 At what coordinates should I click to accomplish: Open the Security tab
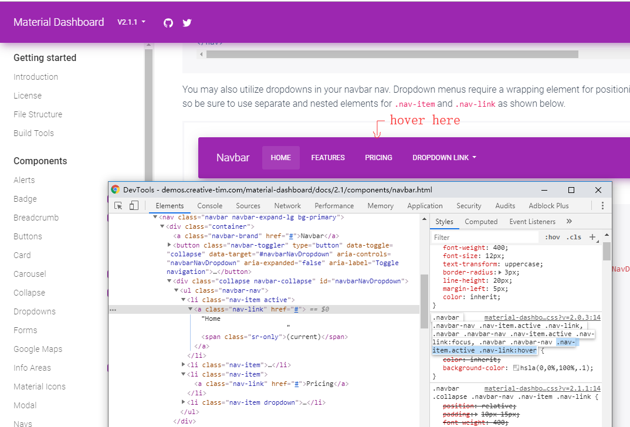(x=469, y=206)
